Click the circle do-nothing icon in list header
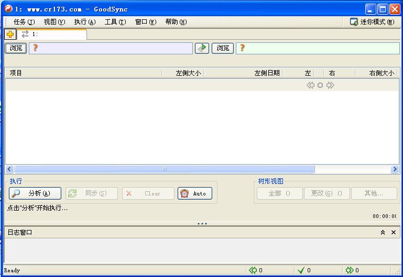 [320, 85]
